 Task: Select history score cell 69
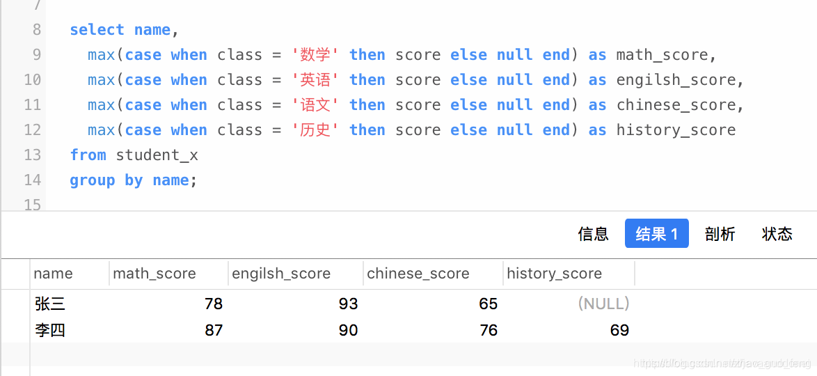click(x=620, y=330)
